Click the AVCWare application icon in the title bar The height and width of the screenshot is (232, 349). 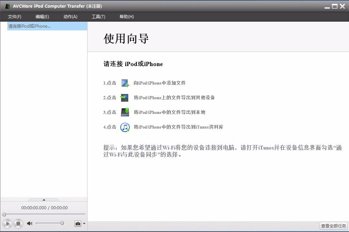(8, 6)
